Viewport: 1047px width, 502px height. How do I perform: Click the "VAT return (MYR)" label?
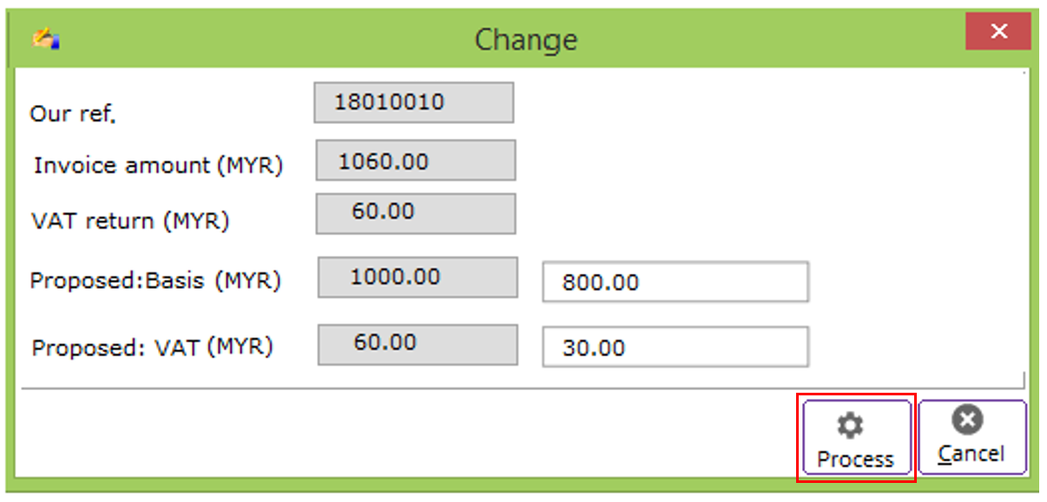129,220
